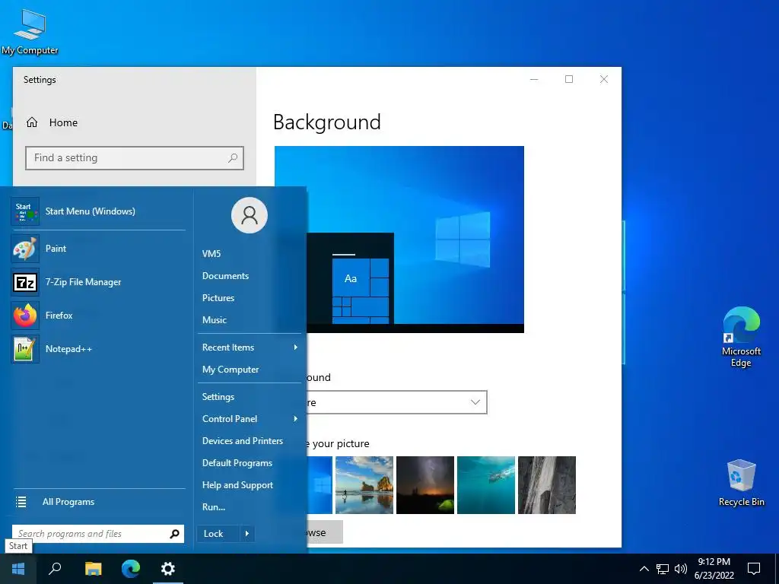Image resolution: width=779 pixels, height=584 pixels.
Task: Open Devices and Printers
Action: click(x=243, y=441)
